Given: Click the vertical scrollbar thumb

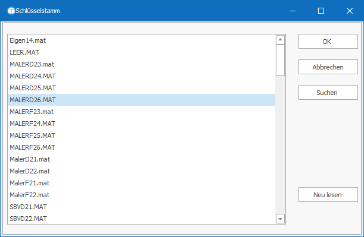Looking at the screenshot, I should pos(280,60).
